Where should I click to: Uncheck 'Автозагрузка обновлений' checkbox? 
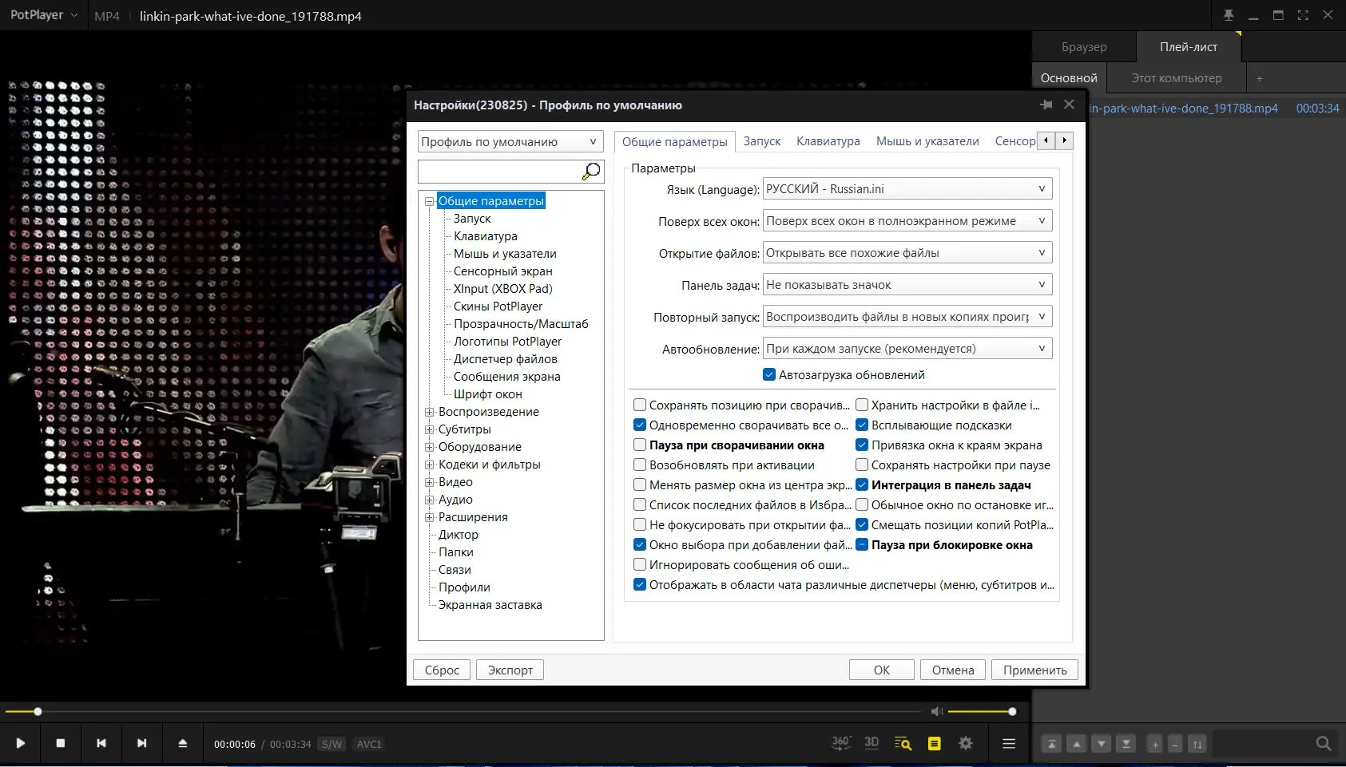pyautogui.click(x=769, y=374)
